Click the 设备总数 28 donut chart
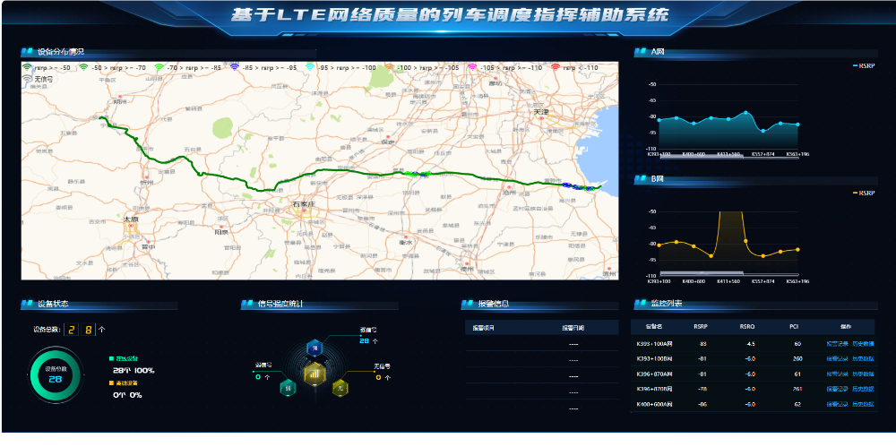 (55, 375)
